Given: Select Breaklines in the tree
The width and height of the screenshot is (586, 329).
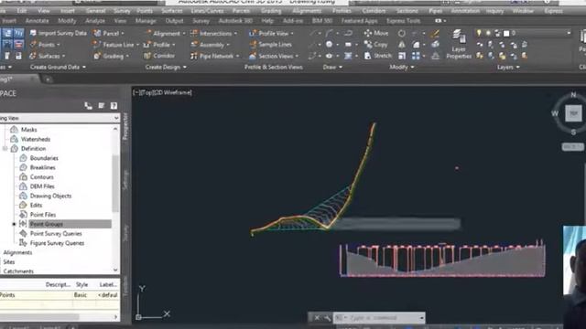Looking at the screenshot, I should pyautogui.click(x=43, y=167).
